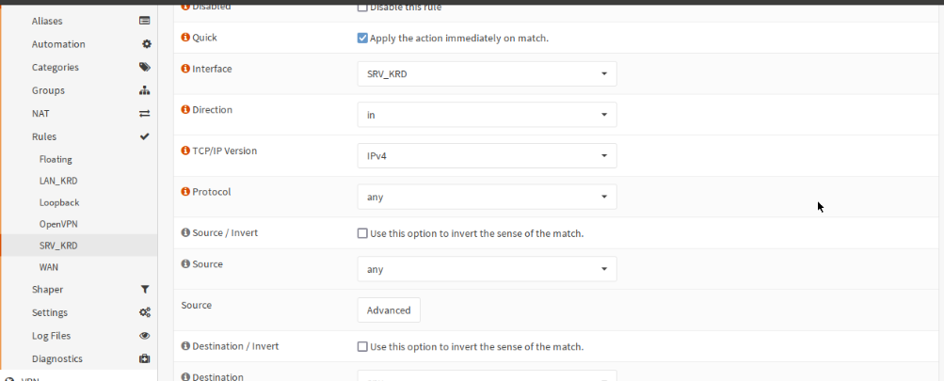Enable the Source / Invert checkbox
944x381 pixels.
(x=362, y=233)
